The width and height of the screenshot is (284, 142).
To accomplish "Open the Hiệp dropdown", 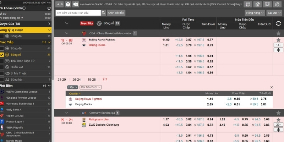I will click(73, 87).
